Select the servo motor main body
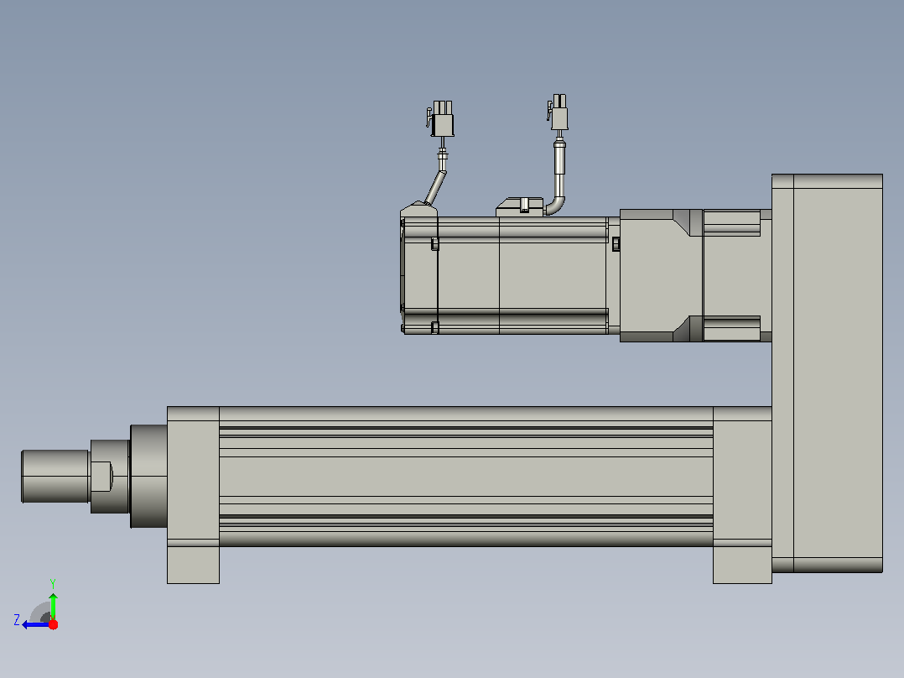 click(x=522, y=275)
